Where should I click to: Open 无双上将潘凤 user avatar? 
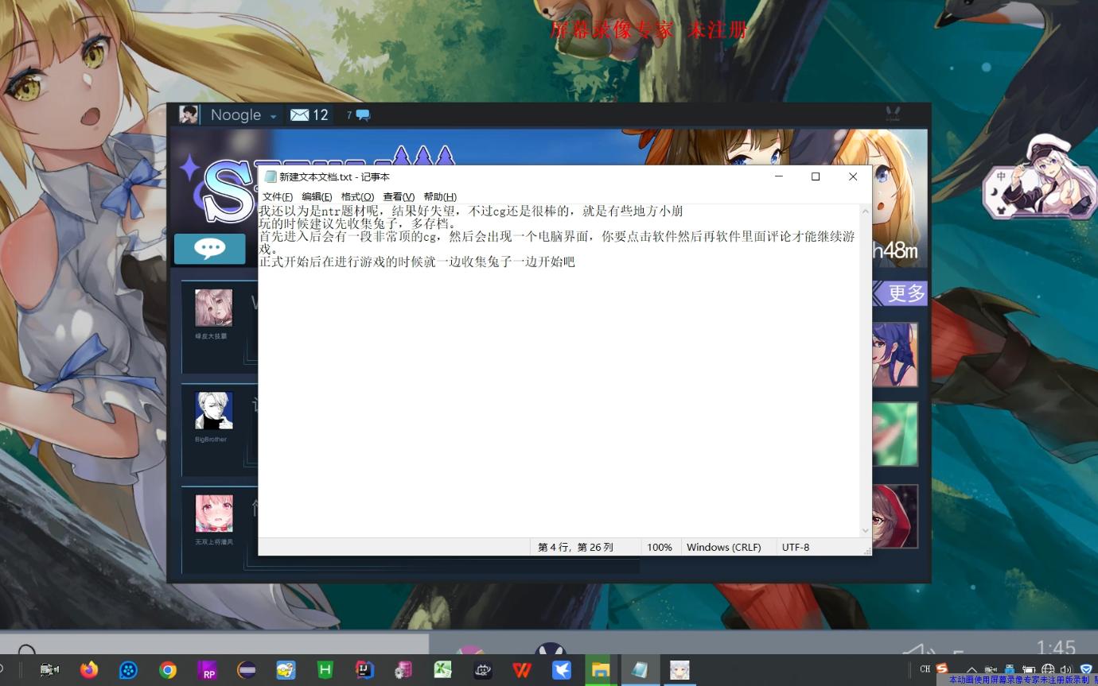214,514
